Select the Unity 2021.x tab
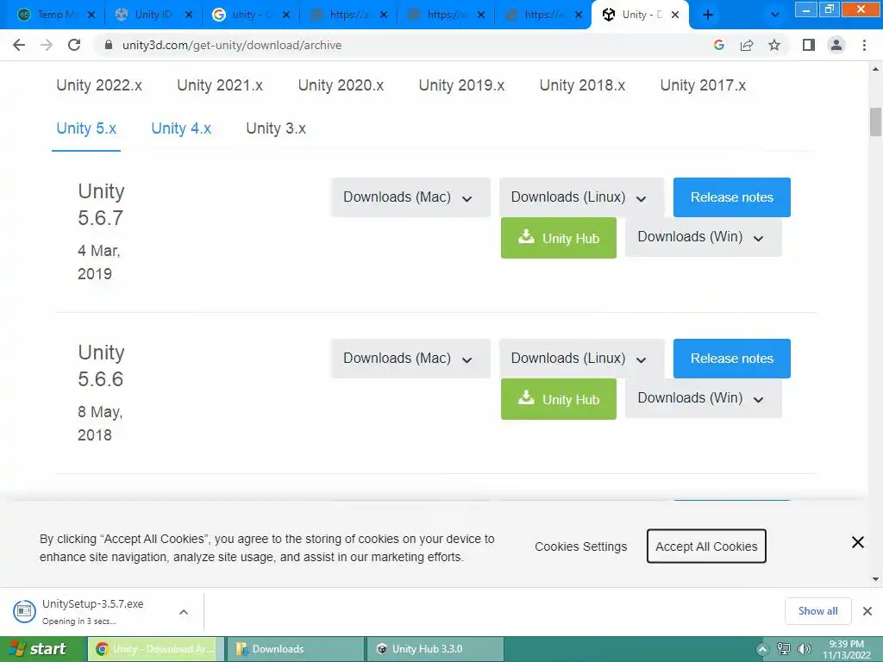This screenshot has height=662, width=883. pyautogui.click(x=220, y=85)
